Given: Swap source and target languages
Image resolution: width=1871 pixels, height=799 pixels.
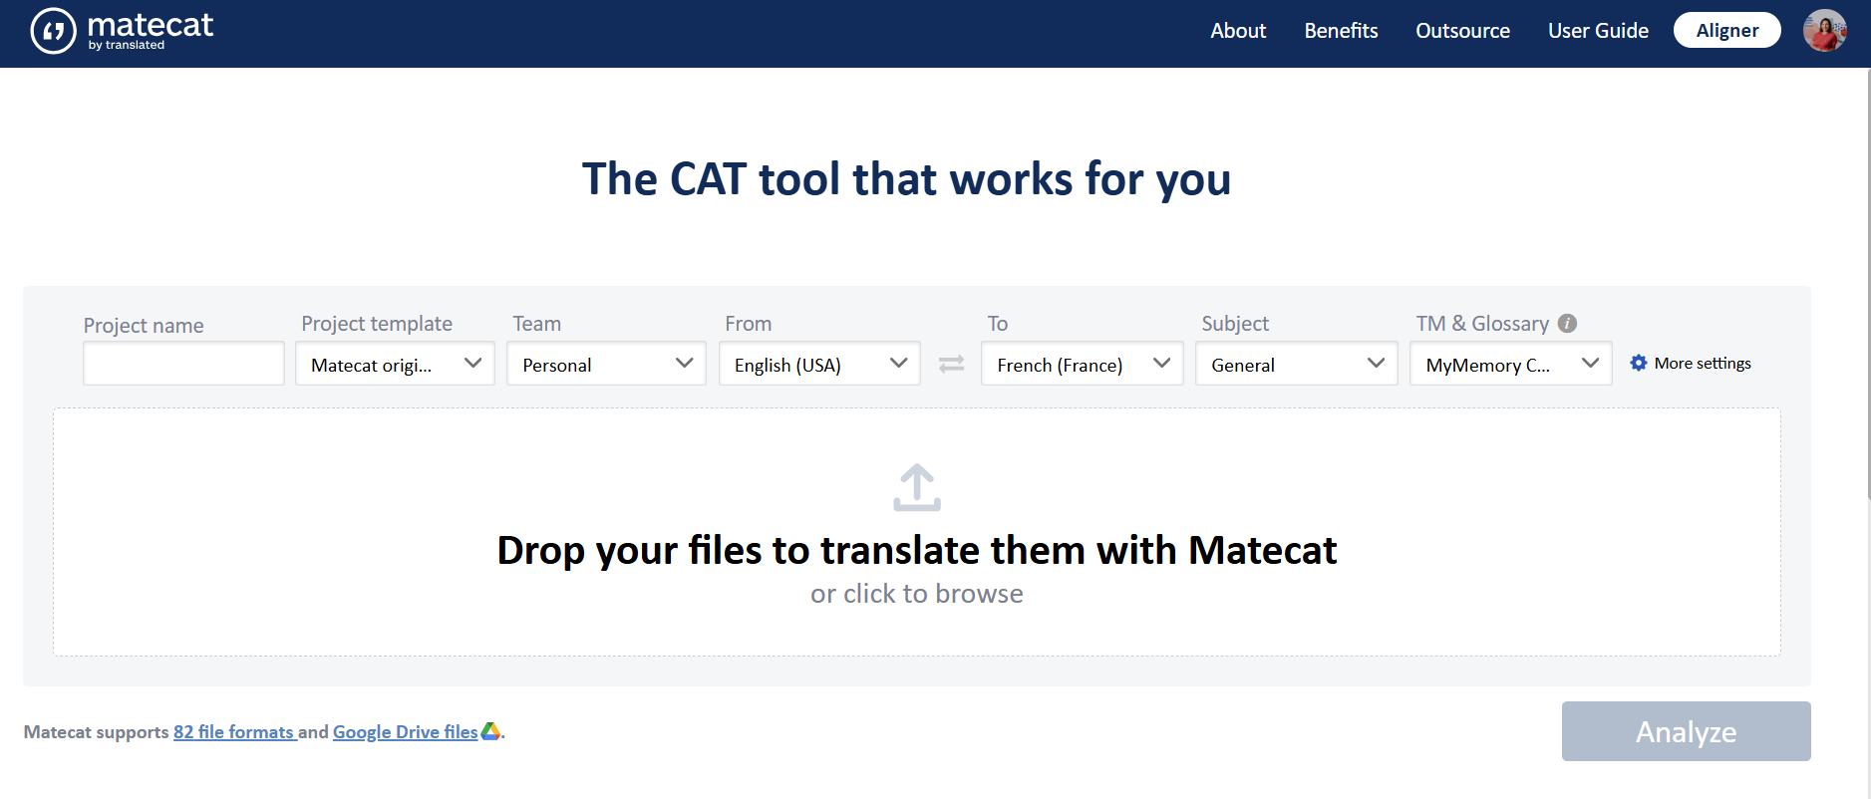Looking at the screenshot, I should [x=951, y=365].
